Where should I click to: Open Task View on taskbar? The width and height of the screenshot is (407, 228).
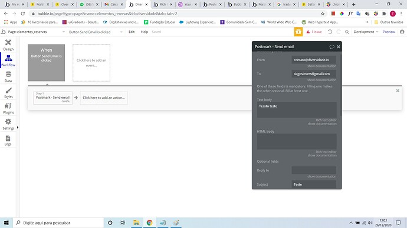coord(123,223)
